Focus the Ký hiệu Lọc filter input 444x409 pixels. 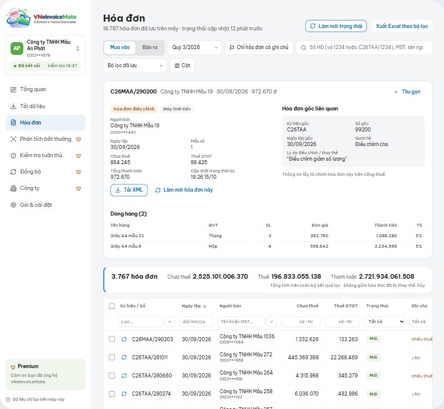point(141,322)
